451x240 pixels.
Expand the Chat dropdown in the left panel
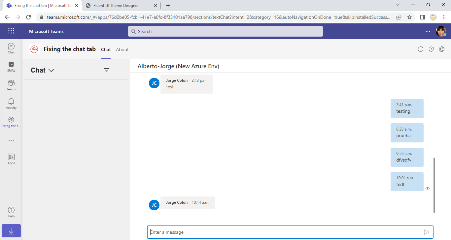point(52,70)
